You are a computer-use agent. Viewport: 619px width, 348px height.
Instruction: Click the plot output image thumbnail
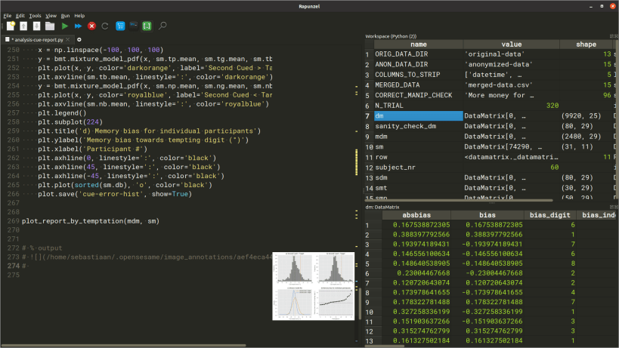coord(314,285)
